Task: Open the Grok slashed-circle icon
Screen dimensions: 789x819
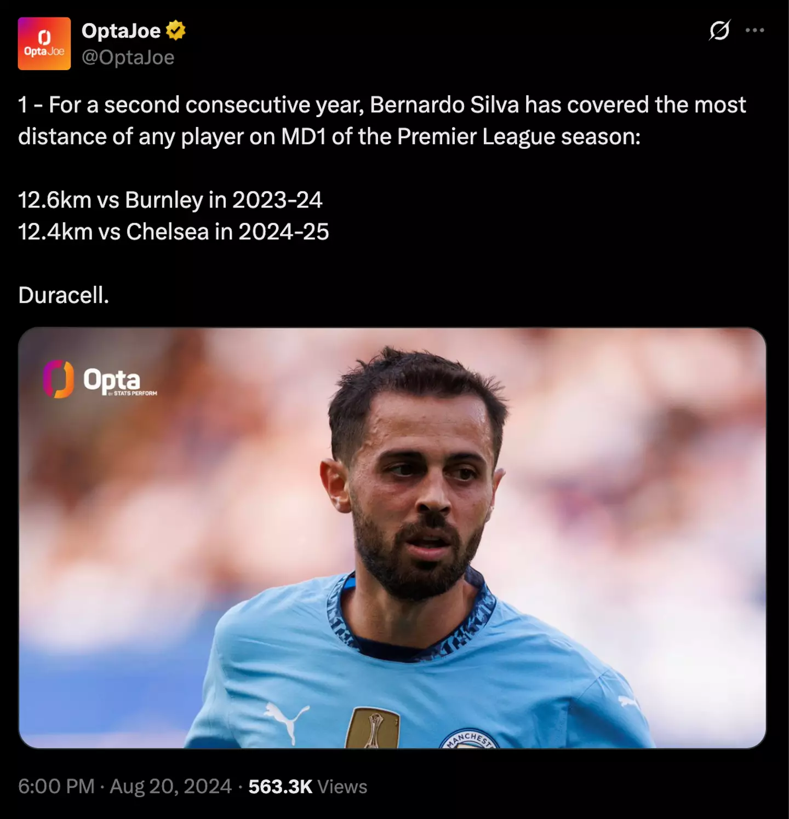Action: click(719, 31)
